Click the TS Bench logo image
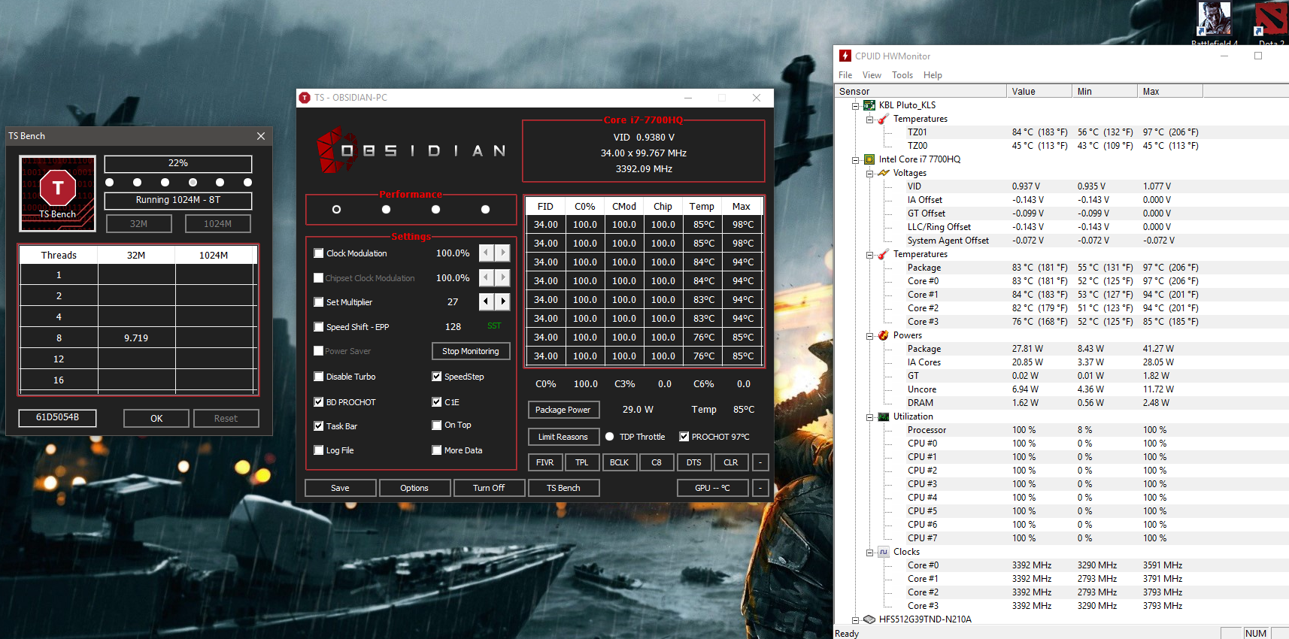This screenshot has height=639, width=1289. pos(57,193)
